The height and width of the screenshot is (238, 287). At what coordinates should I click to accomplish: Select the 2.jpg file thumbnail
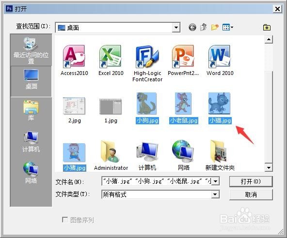click(x=74, y=110)
